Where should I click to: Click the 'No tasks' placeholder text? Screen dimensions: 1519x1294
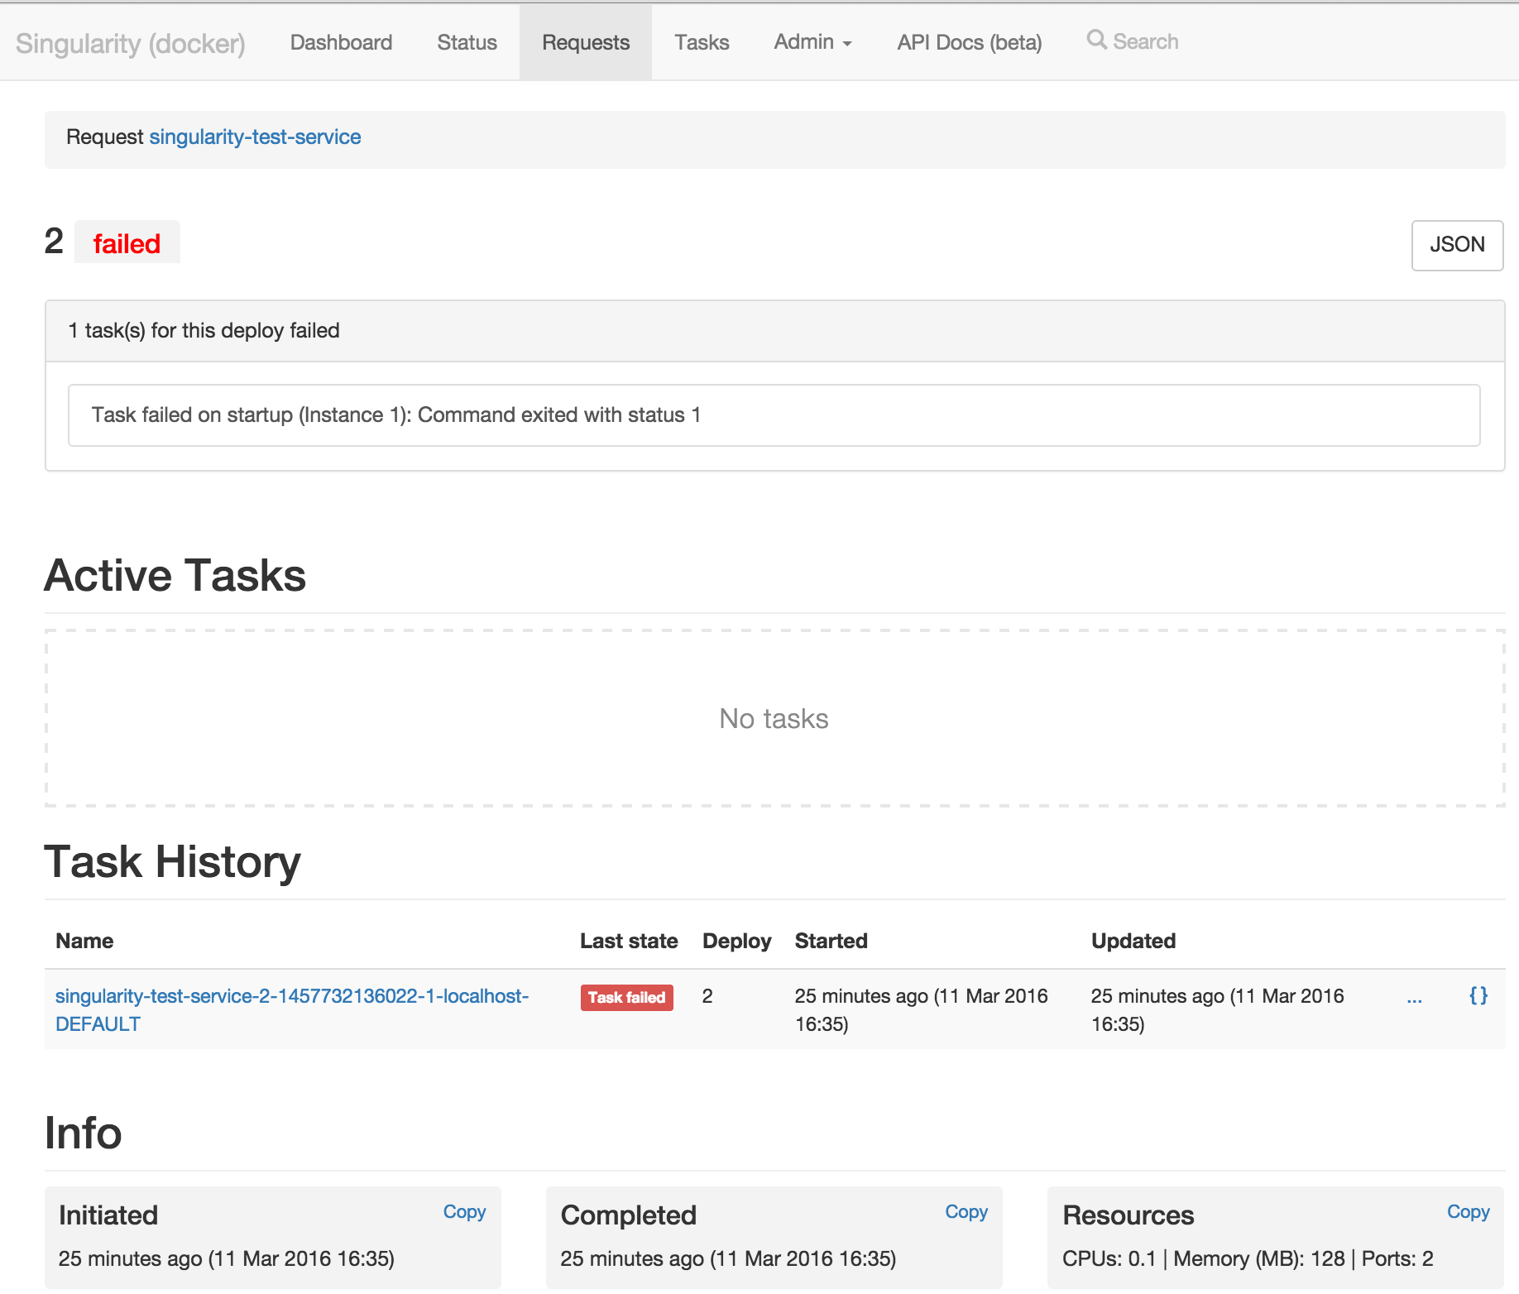774,718
